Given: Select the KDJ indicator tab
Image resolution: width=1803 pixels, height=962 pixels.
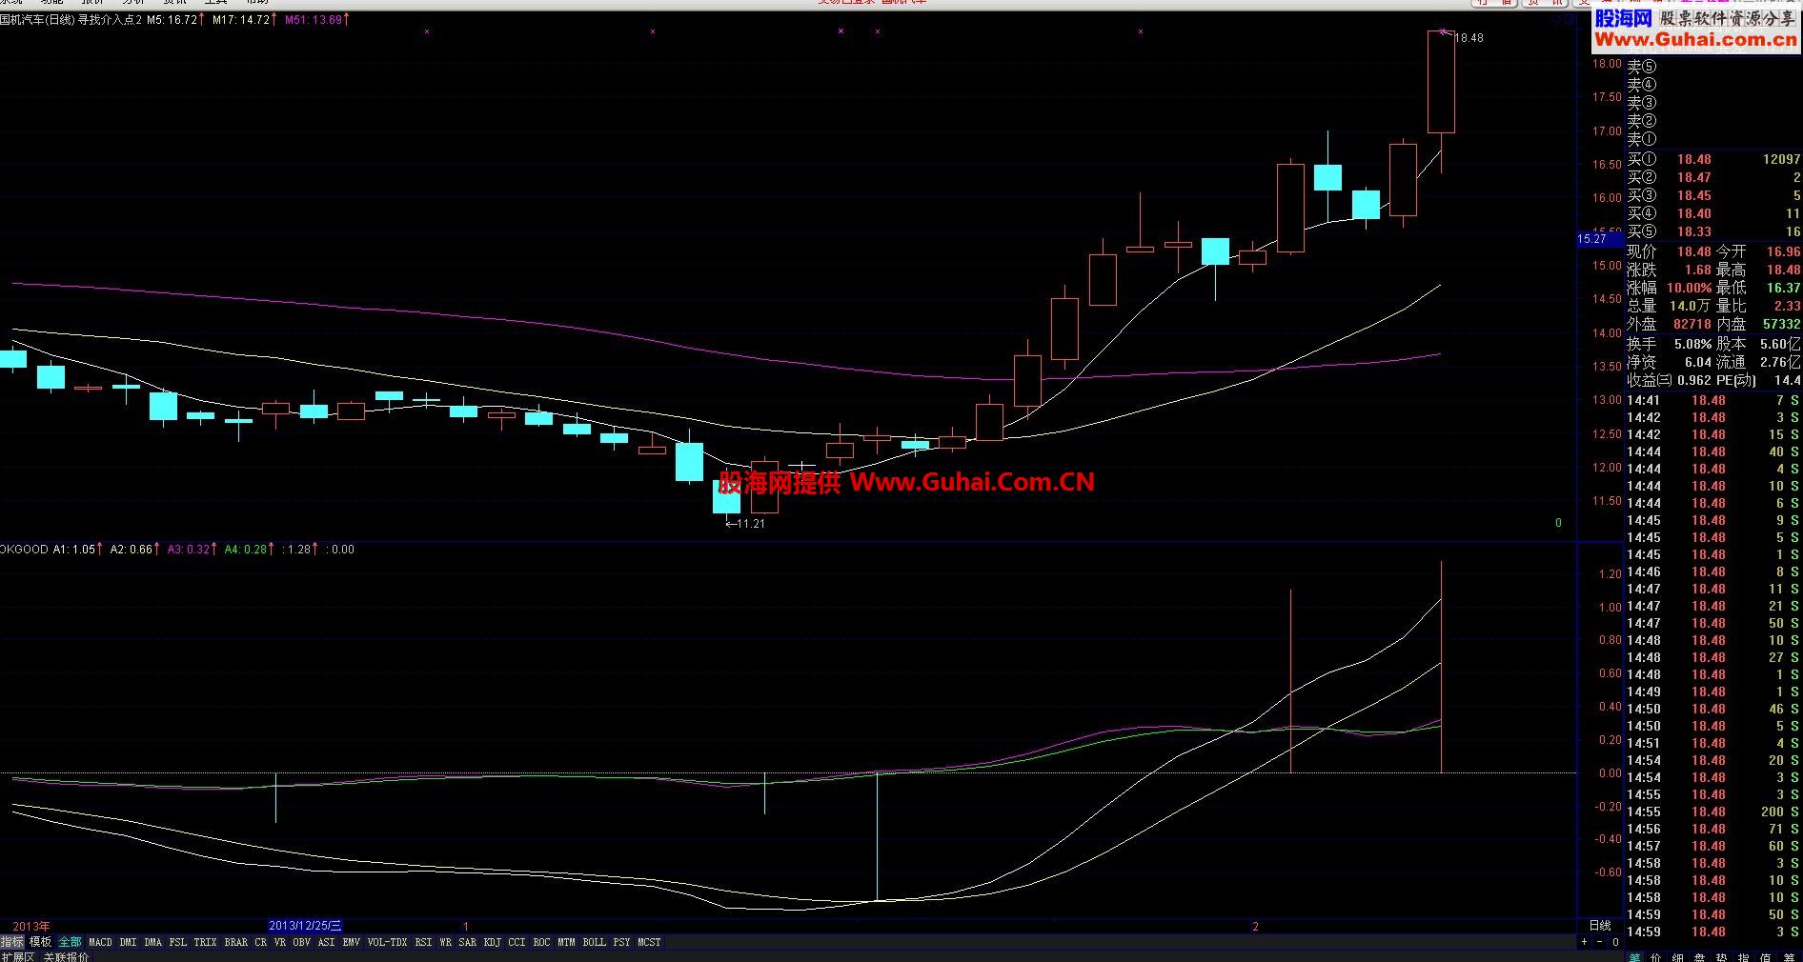Looking at the screenshot, I should [492, 942].
